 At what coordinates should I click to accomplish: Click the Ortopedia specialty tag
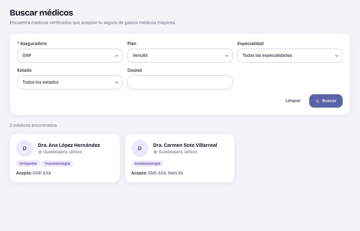[28, 164]
